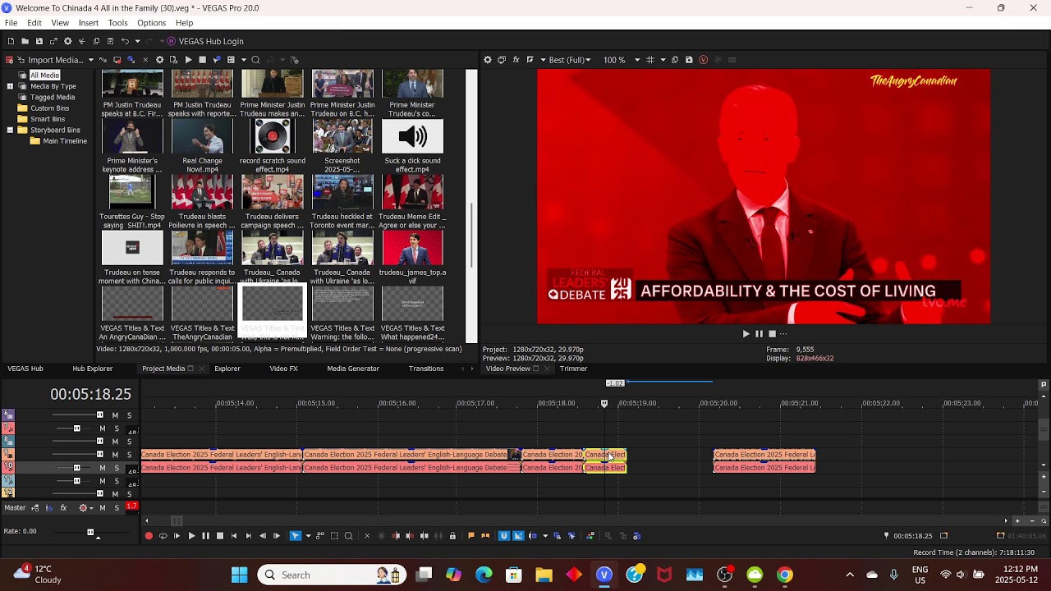Switch to the Video FX tab
Image resolution: width=1051 pixels, height=591 pixels.
pyautogui.click(x=283, y=369)
